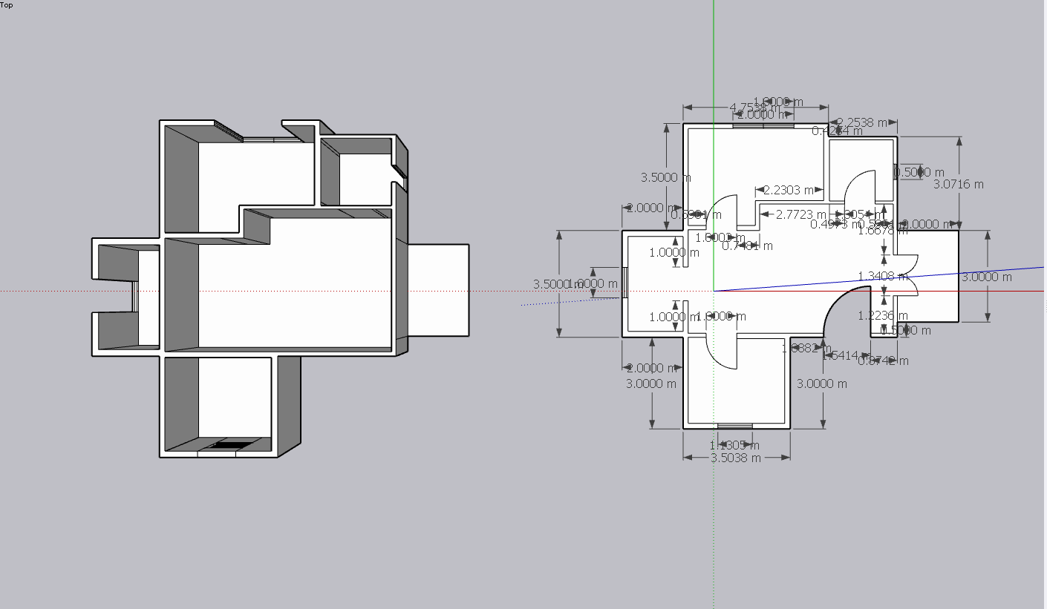Click the 1.2236 m dimension text
The image size is (1047, 609).
tap(883, 316)
